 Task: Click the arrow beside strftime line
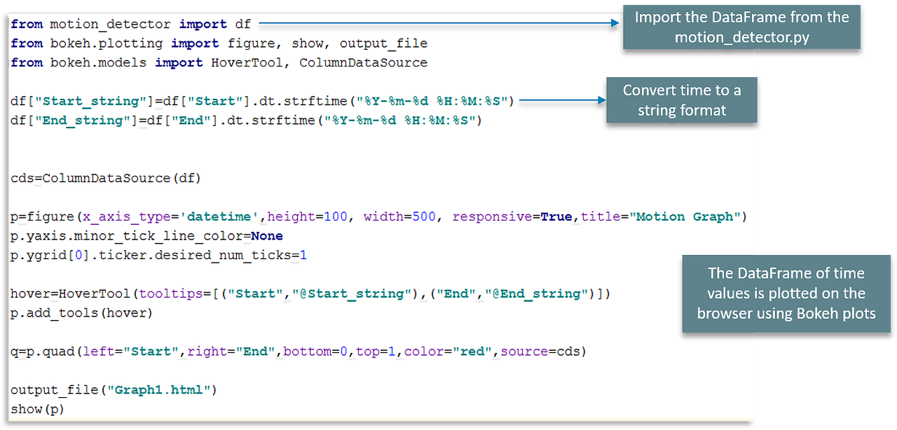tap(561, 101)
